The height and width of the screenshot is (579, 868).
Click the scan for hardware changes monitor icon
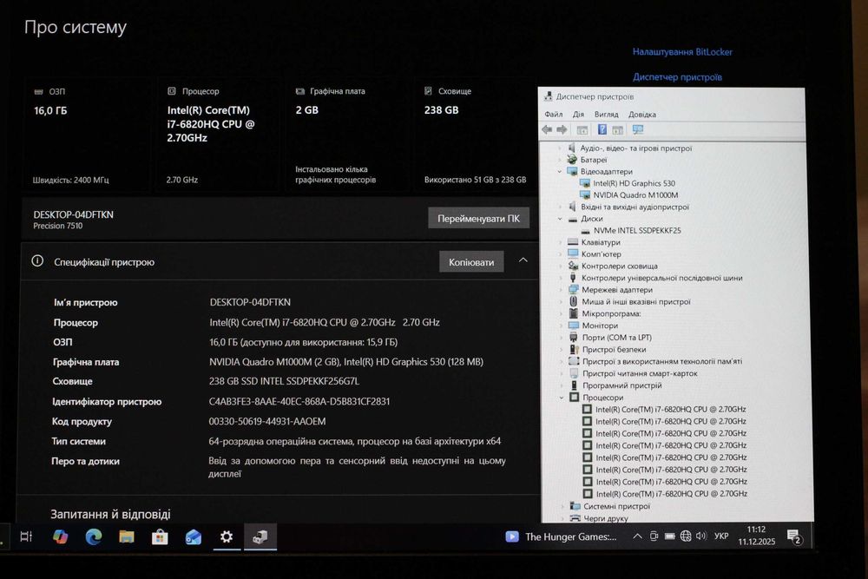[x=638, y=129]
